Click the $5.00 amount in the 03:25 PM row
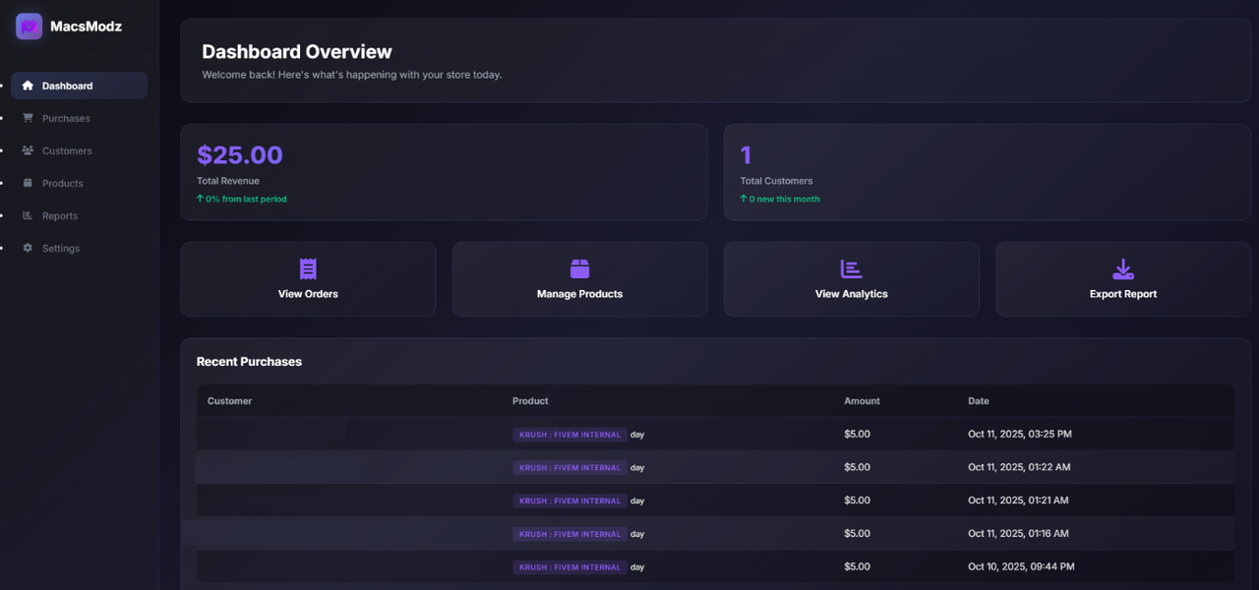The image size is (1259, 590). click(x=857, y=434)
